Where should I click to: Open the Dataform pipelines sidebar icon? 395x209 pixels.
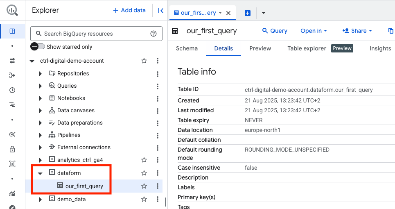pos(12,75)
